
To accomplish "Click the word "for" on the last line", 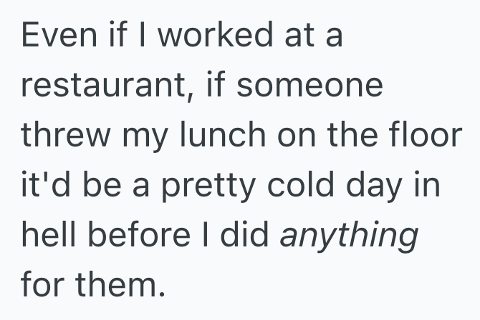I will click(40, 286).
